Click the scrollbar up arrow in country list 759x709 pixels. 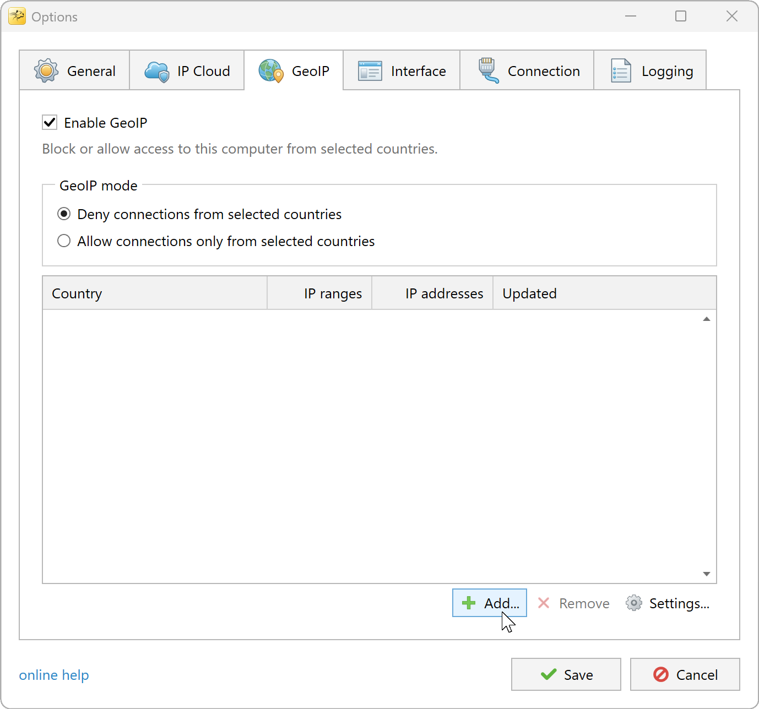pos(707,319)
